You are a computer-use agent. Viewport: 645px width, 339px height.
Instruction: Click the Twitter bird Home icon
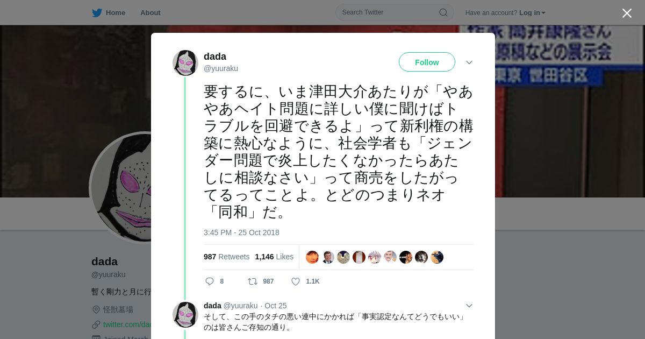(97, 13)
